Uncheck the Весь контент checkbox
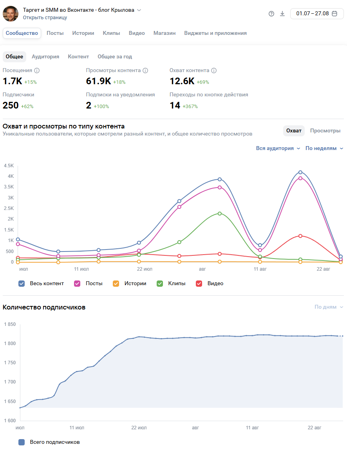The height and width of the screenshot is (454, 347). coord(22,283)
